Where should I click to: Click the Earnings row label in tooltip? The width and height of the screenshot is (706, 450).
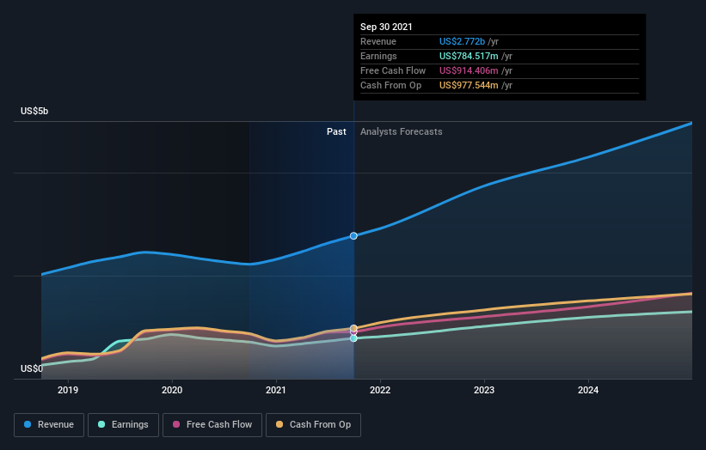[378, 56]
